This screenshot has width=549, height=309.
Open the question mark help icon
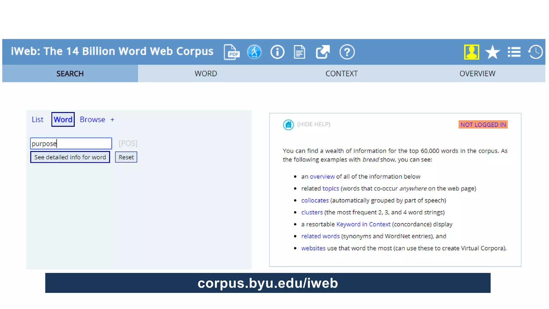tap(347, 52)
